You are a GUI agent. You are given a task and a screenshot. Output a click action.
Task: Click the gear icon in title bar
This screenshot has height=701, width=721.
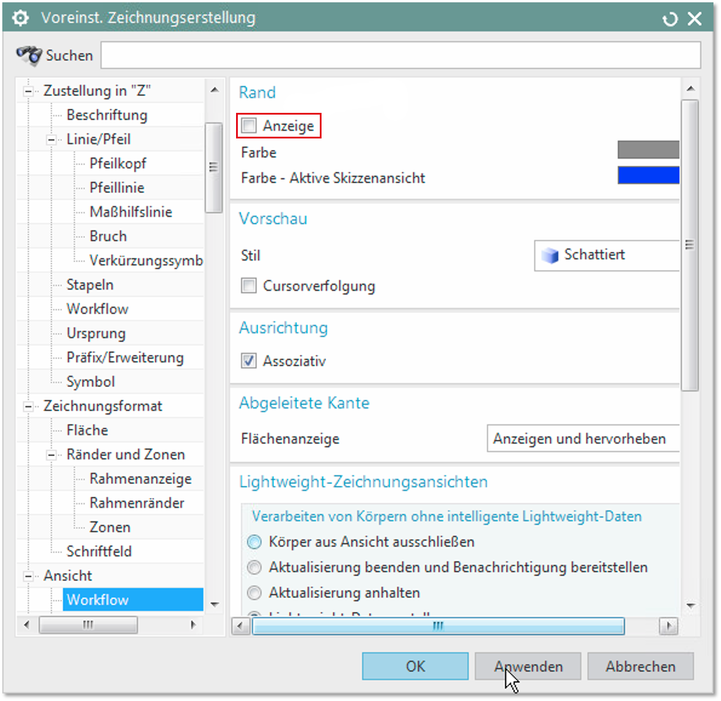(20, 18)
